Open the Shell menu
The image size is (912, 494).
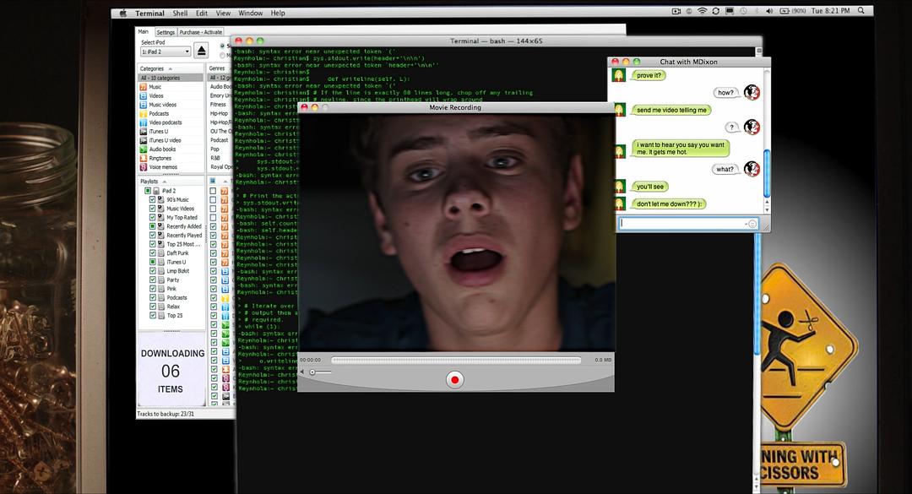[180, 13]
